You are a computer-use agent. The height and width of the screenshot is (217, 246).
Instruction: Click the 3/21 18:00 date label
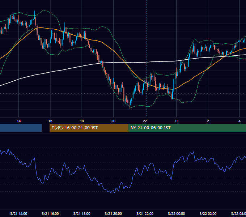[82, 213]
